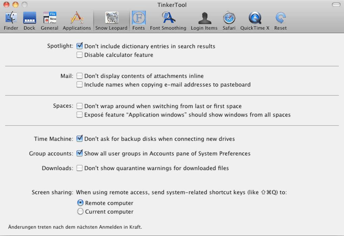Screen dimensions: 344x236
Task: Check Don't display attachments inline
Action: (79, 76)
